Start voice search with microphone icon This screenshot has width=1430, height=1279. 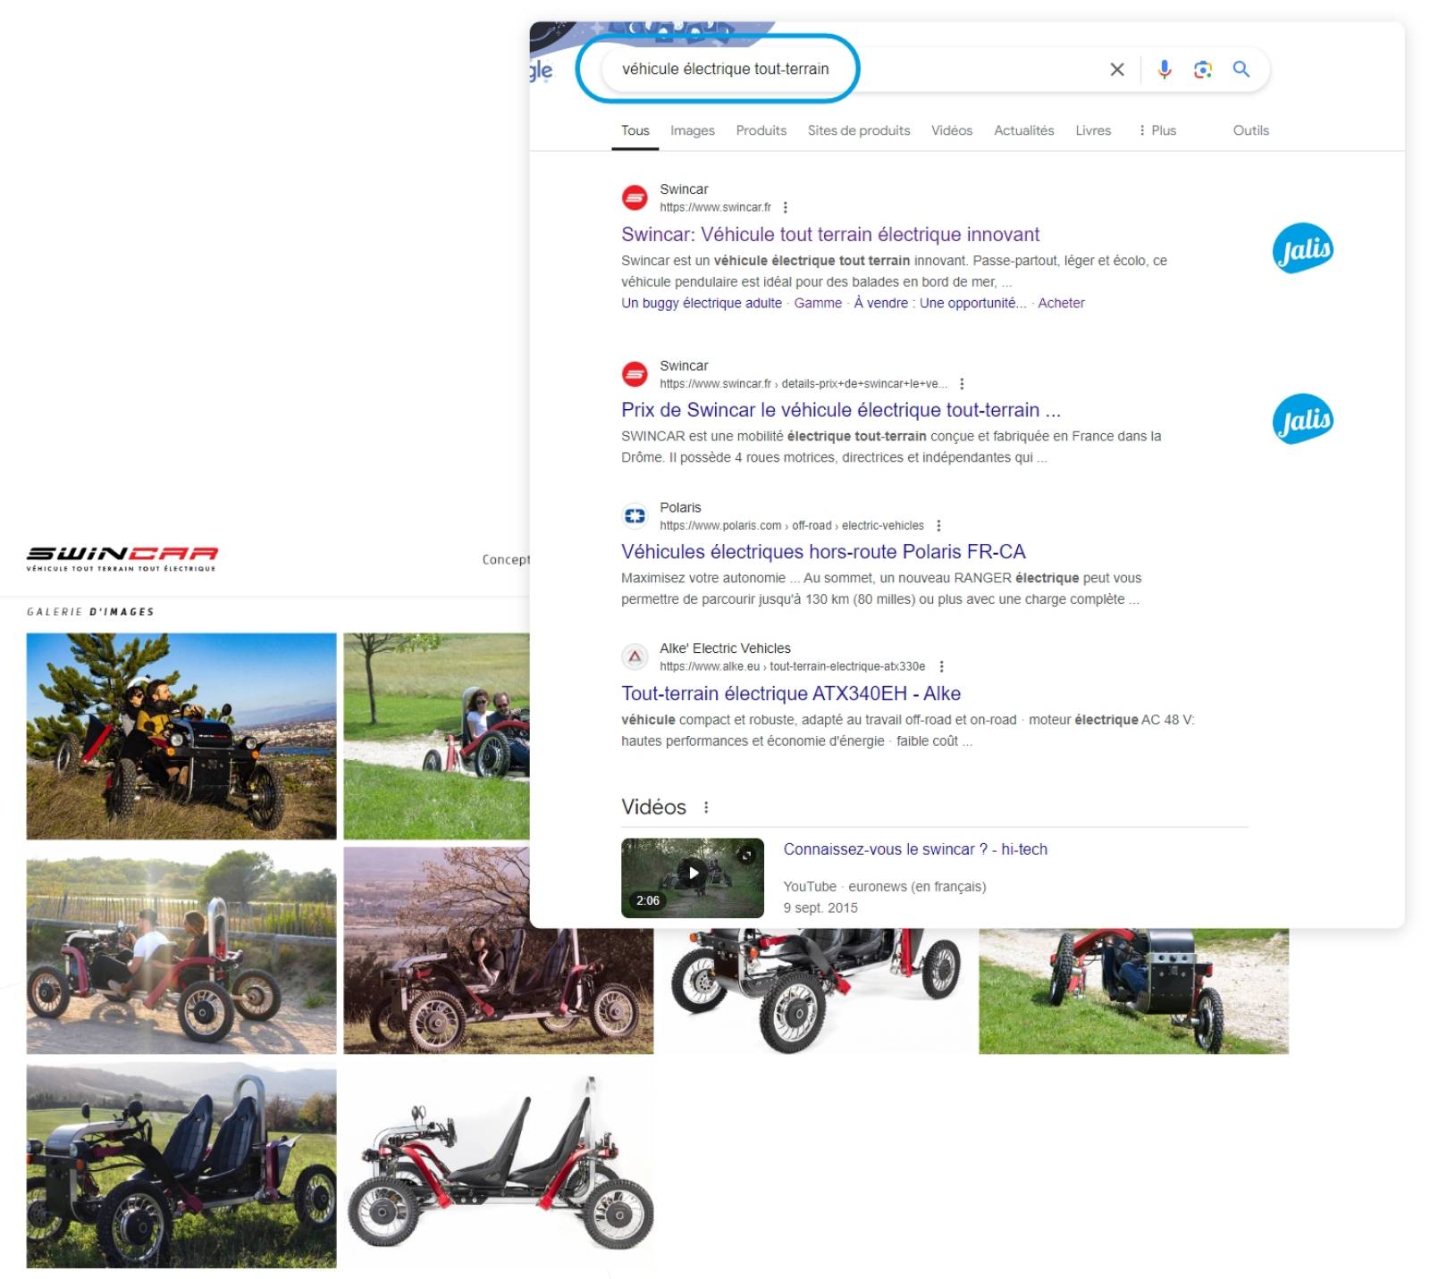1164,70
